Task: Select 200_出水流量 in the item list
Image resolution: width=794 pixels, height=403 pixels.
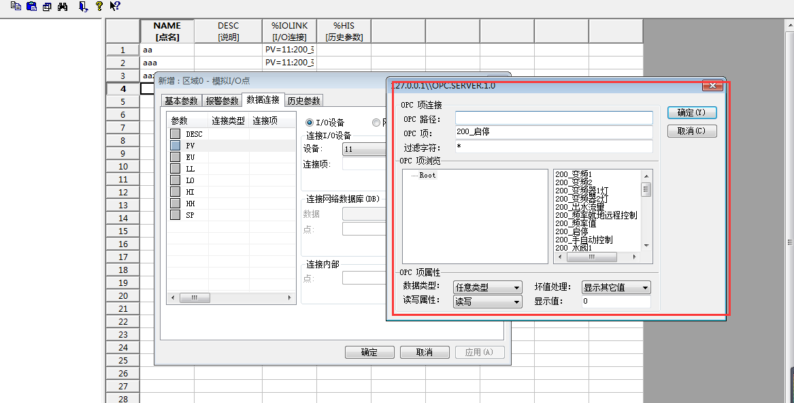Action: [x=580, y=207]
